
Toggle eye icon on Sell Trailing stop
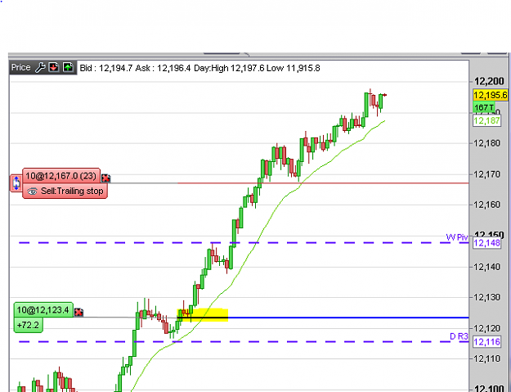tap(32, 191)
